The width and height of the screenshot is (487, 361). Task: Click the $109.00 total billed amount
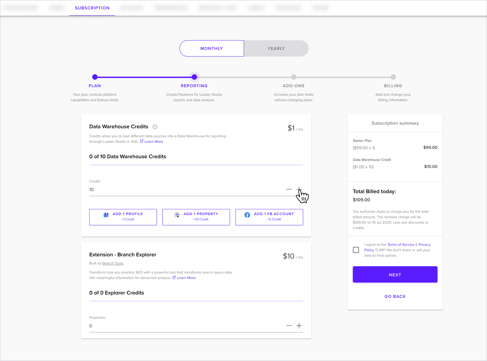click(362, 200)
